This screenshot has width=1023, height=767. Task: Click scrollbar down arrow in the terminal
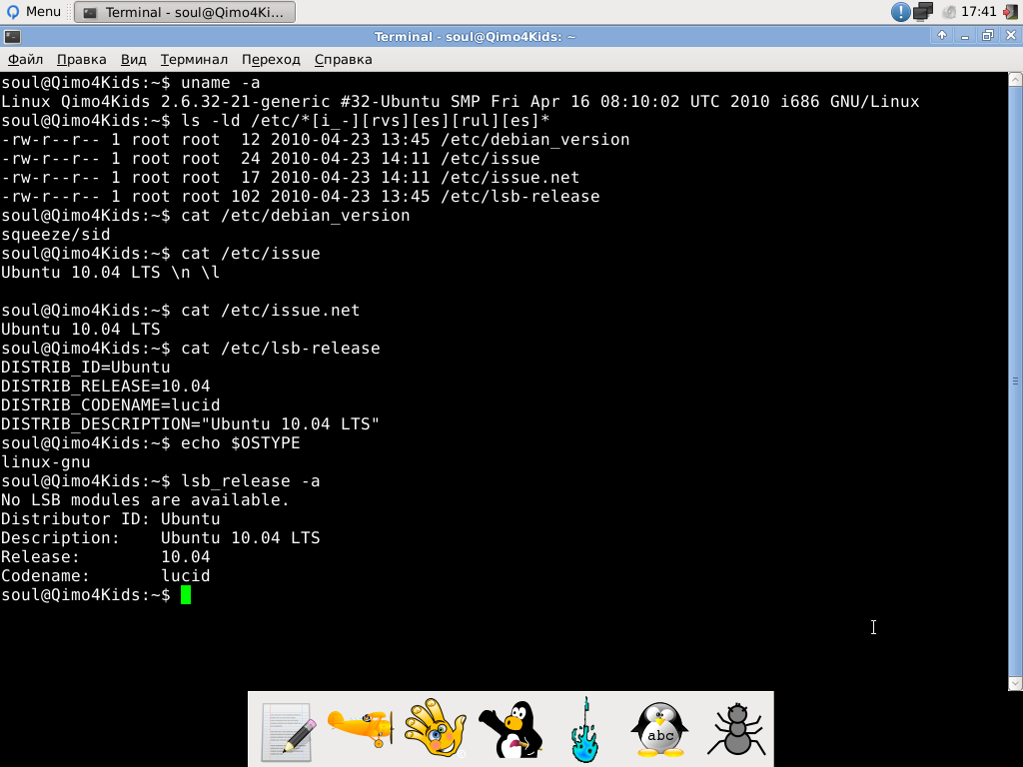click(1015, 683)
